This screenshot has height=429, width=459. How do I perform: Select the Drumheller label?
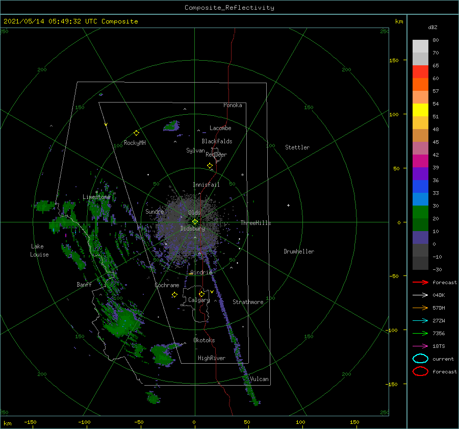pyautogui.click(x=299, y=251)
